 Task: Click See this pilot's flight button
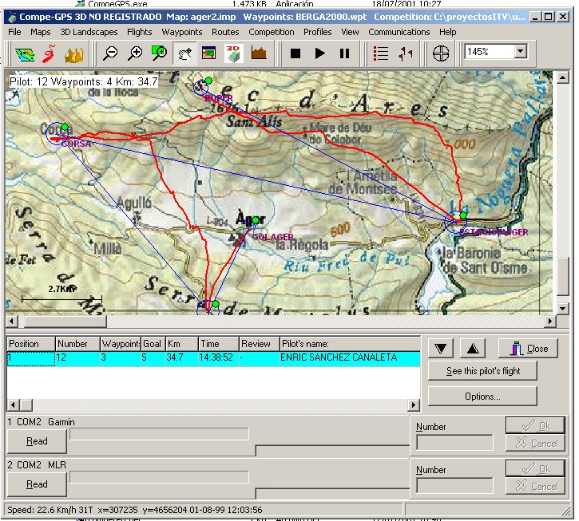pyautogui.click(x=482, y=371)
